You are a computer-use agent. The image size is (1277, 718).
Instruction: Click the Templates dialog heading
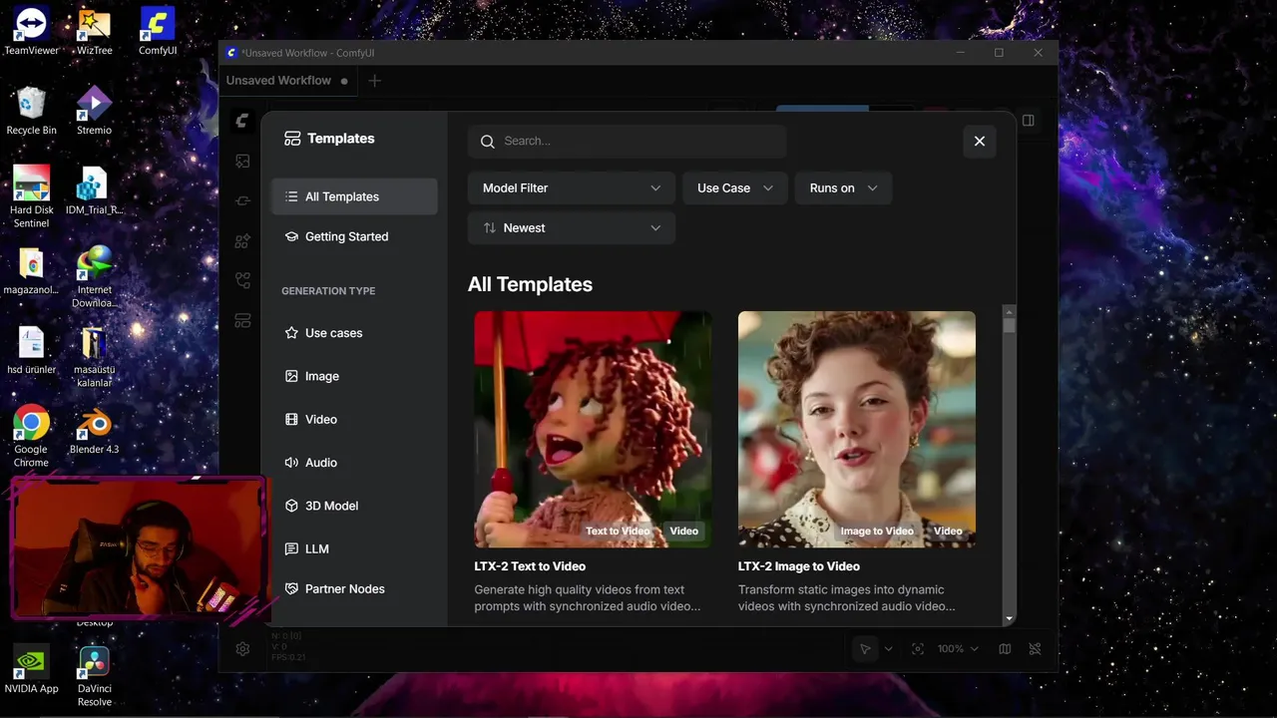(x=341, y=139)
